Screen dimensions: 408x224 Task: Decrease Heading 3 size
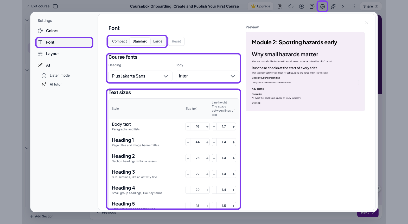tap(188, 174)
